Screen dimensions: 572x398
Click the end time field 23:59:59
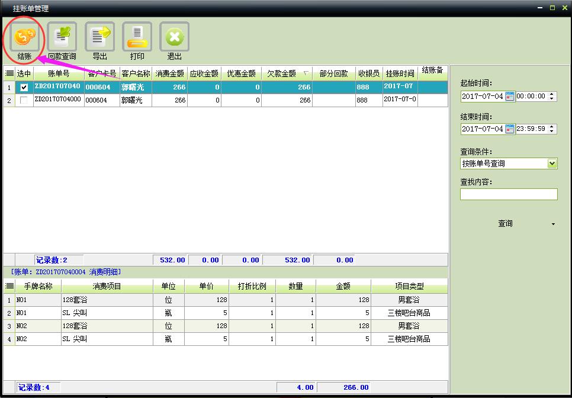tap(532, 129)
